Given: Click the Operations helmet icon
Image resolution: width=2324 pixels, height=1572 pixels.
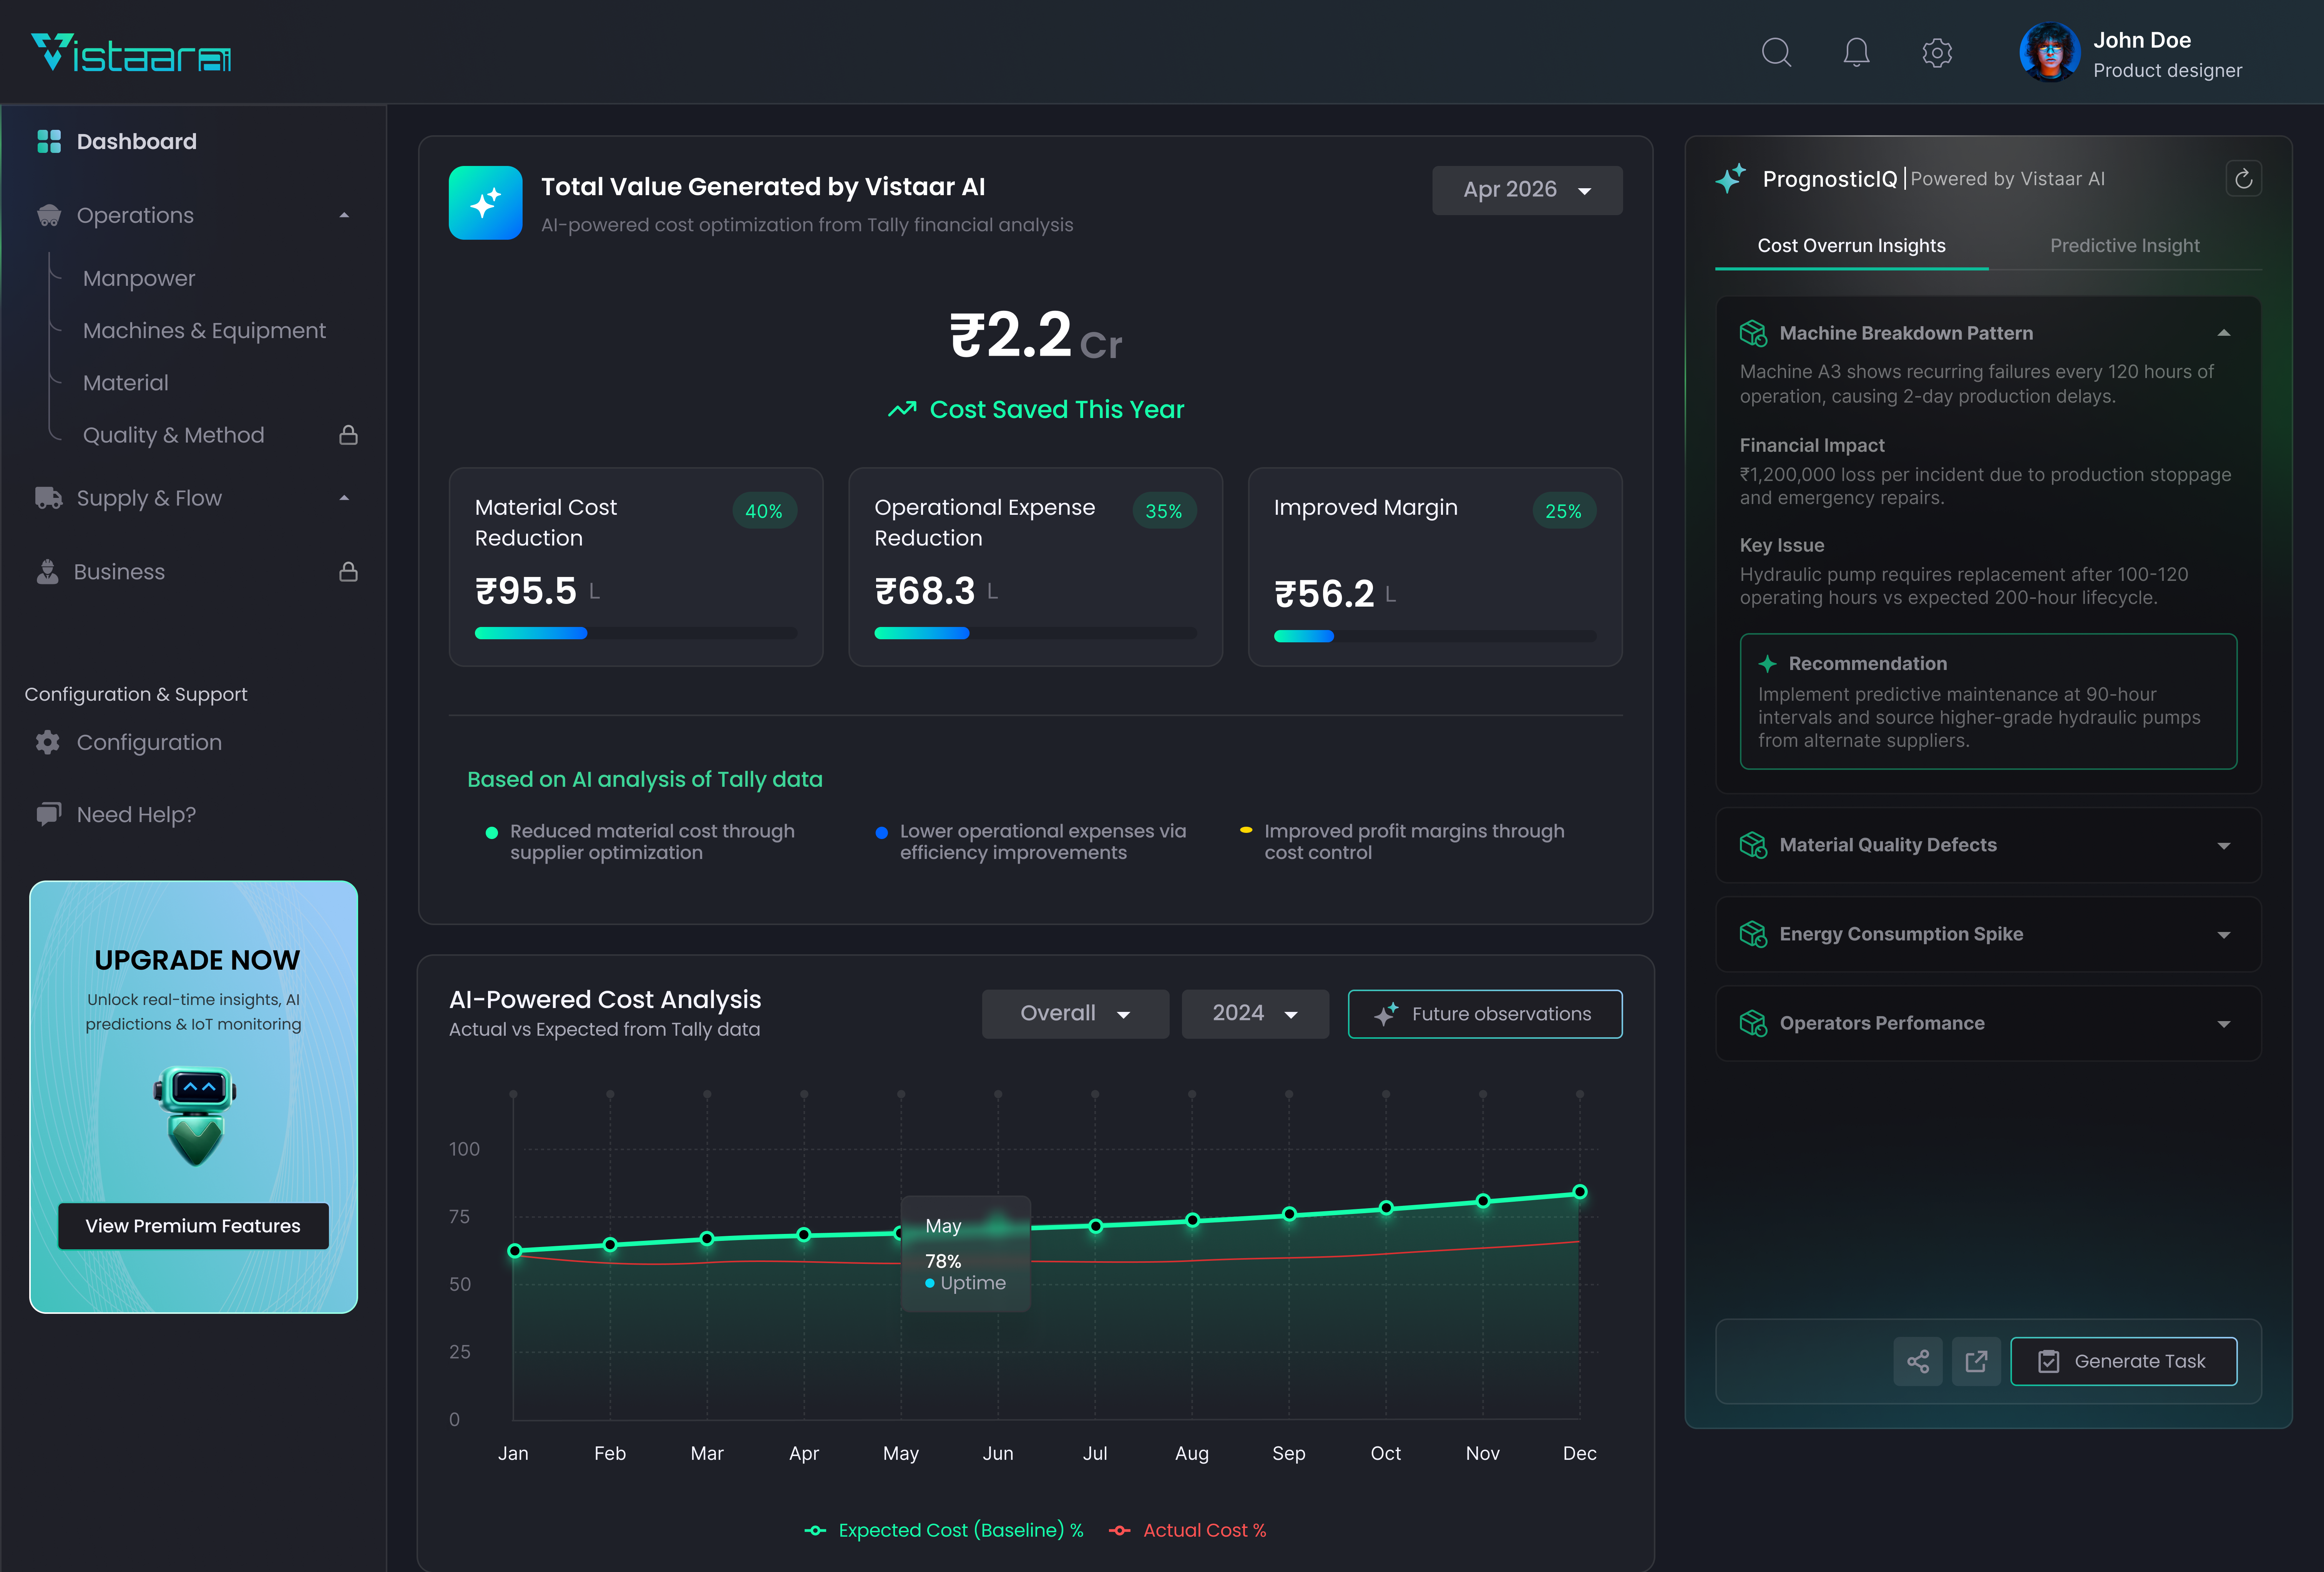Looking at the screenshot, I should 49,215.
